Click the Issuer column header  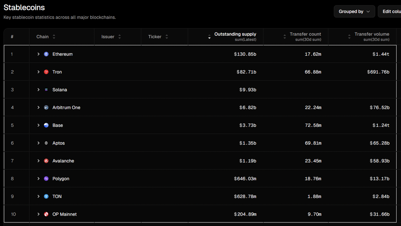pyautogui.click(x=107, y=37)
